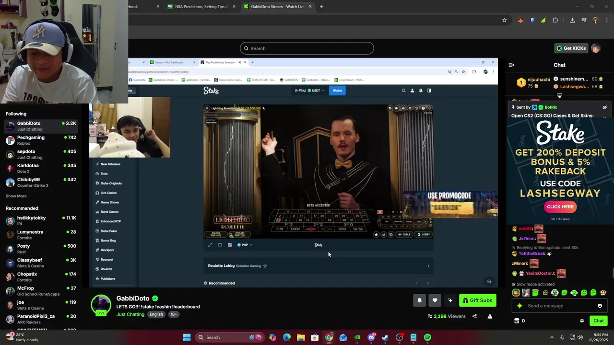Viewport: 614px width, 345px height.
Task: Click the 18+ tag
Action: pos(174,314)
